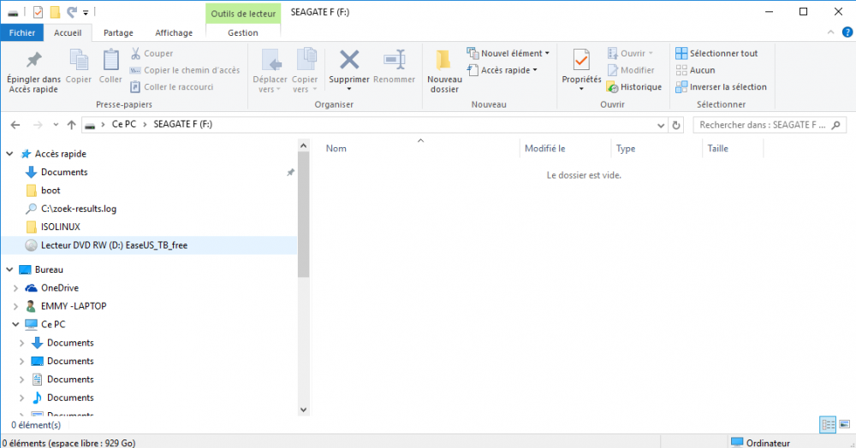This screenshot has height=448, width=856.
Task: Click the search box for SEAGATE F
Action: coord(766,125)
